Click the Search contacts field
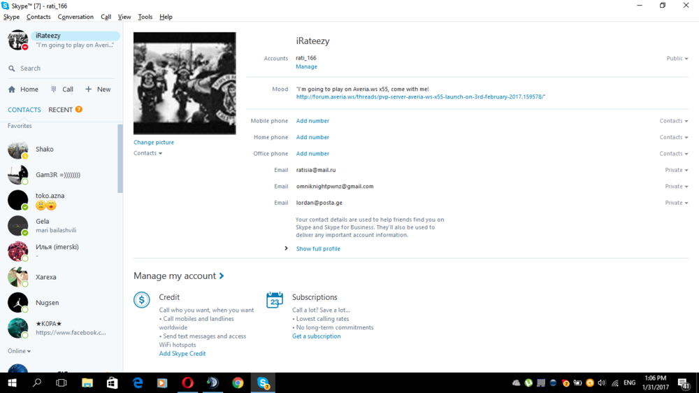This screenshot has width=699, height=393. pos(63,69)
